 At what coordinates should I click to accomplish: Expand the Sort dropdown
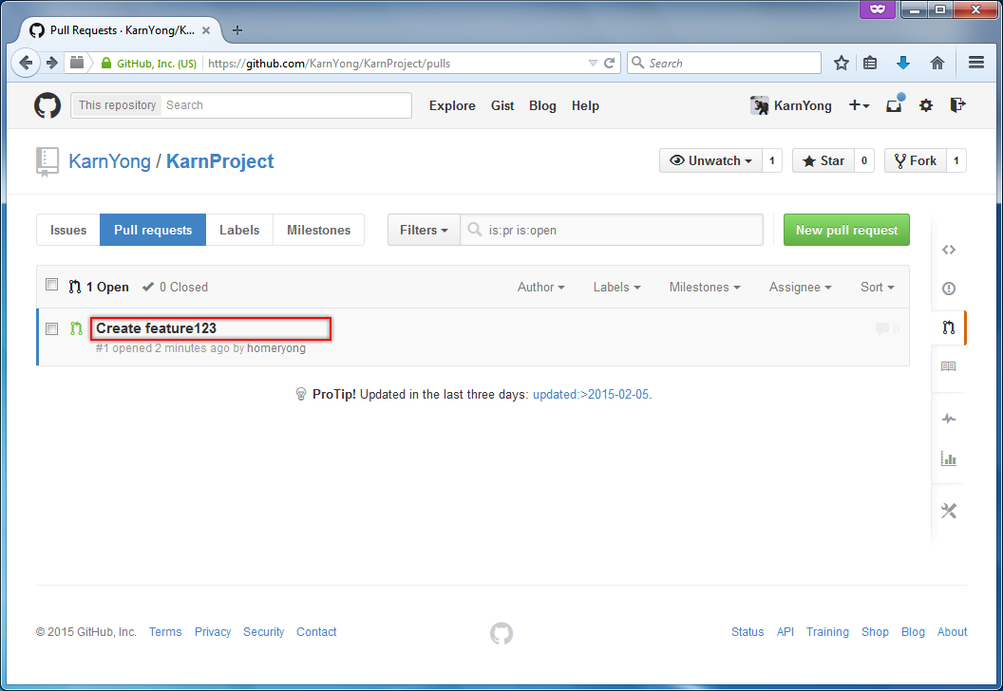click(877, 287)
